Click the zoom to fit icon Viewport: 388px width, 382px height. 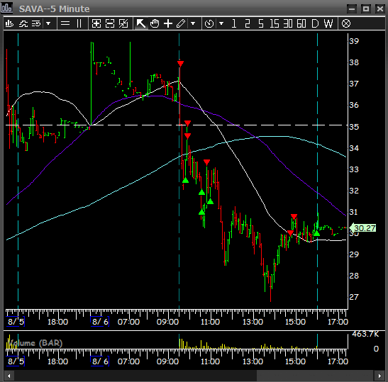click(123, 23)
